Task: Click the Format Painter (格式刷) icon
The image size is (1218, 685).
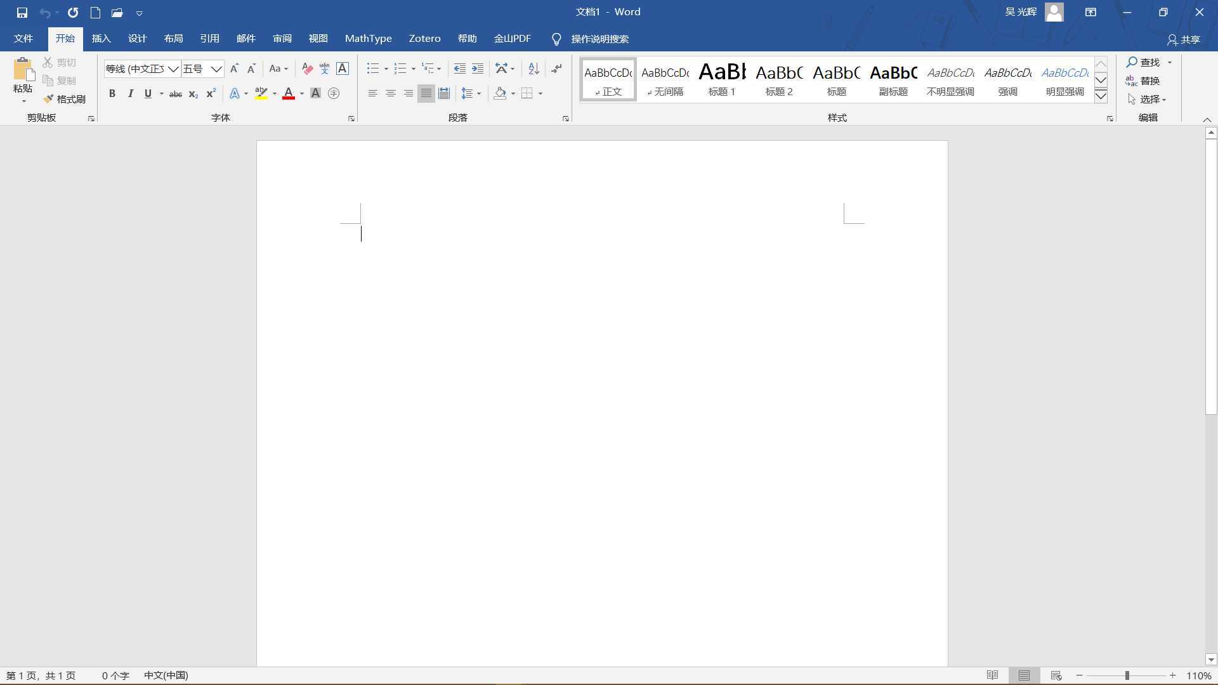Action: tap(48, 99)
